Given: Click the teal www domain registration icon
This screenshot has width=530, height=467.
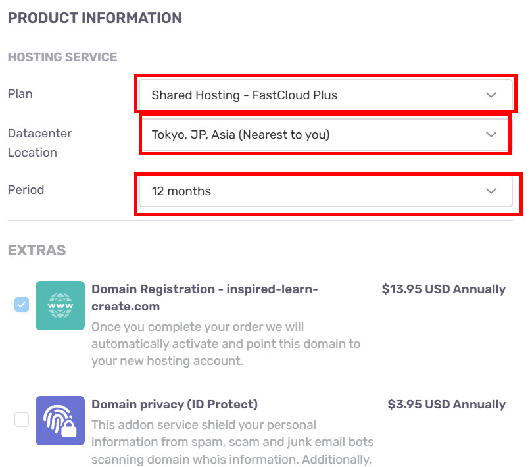Looking at the screenshot, I should pyautogui.click(x=60, y=305).
